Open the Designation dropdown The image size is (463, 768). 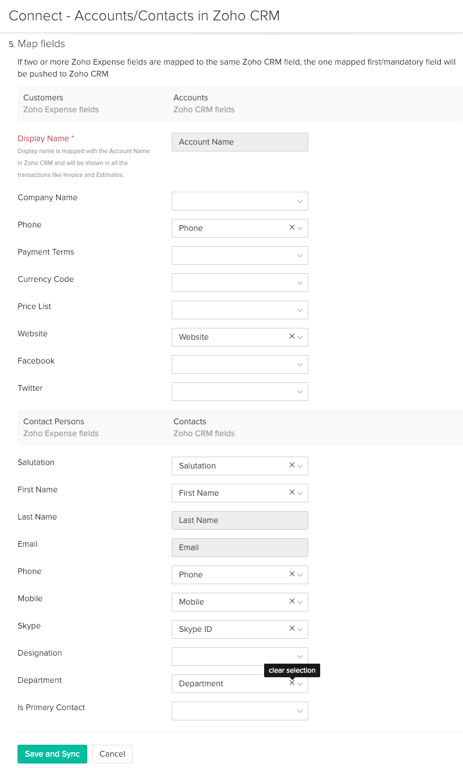tap(240, 656)
